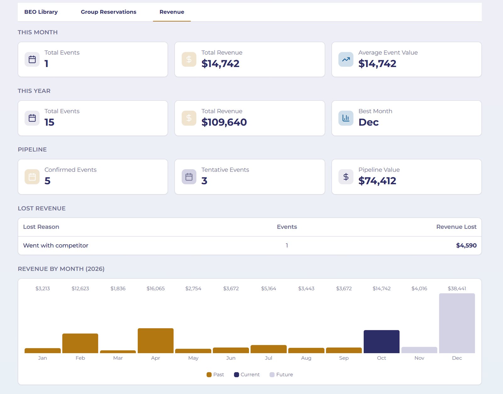Click the Current legend label
This screenshot has width=503, height=394.
tap(250, 375)
